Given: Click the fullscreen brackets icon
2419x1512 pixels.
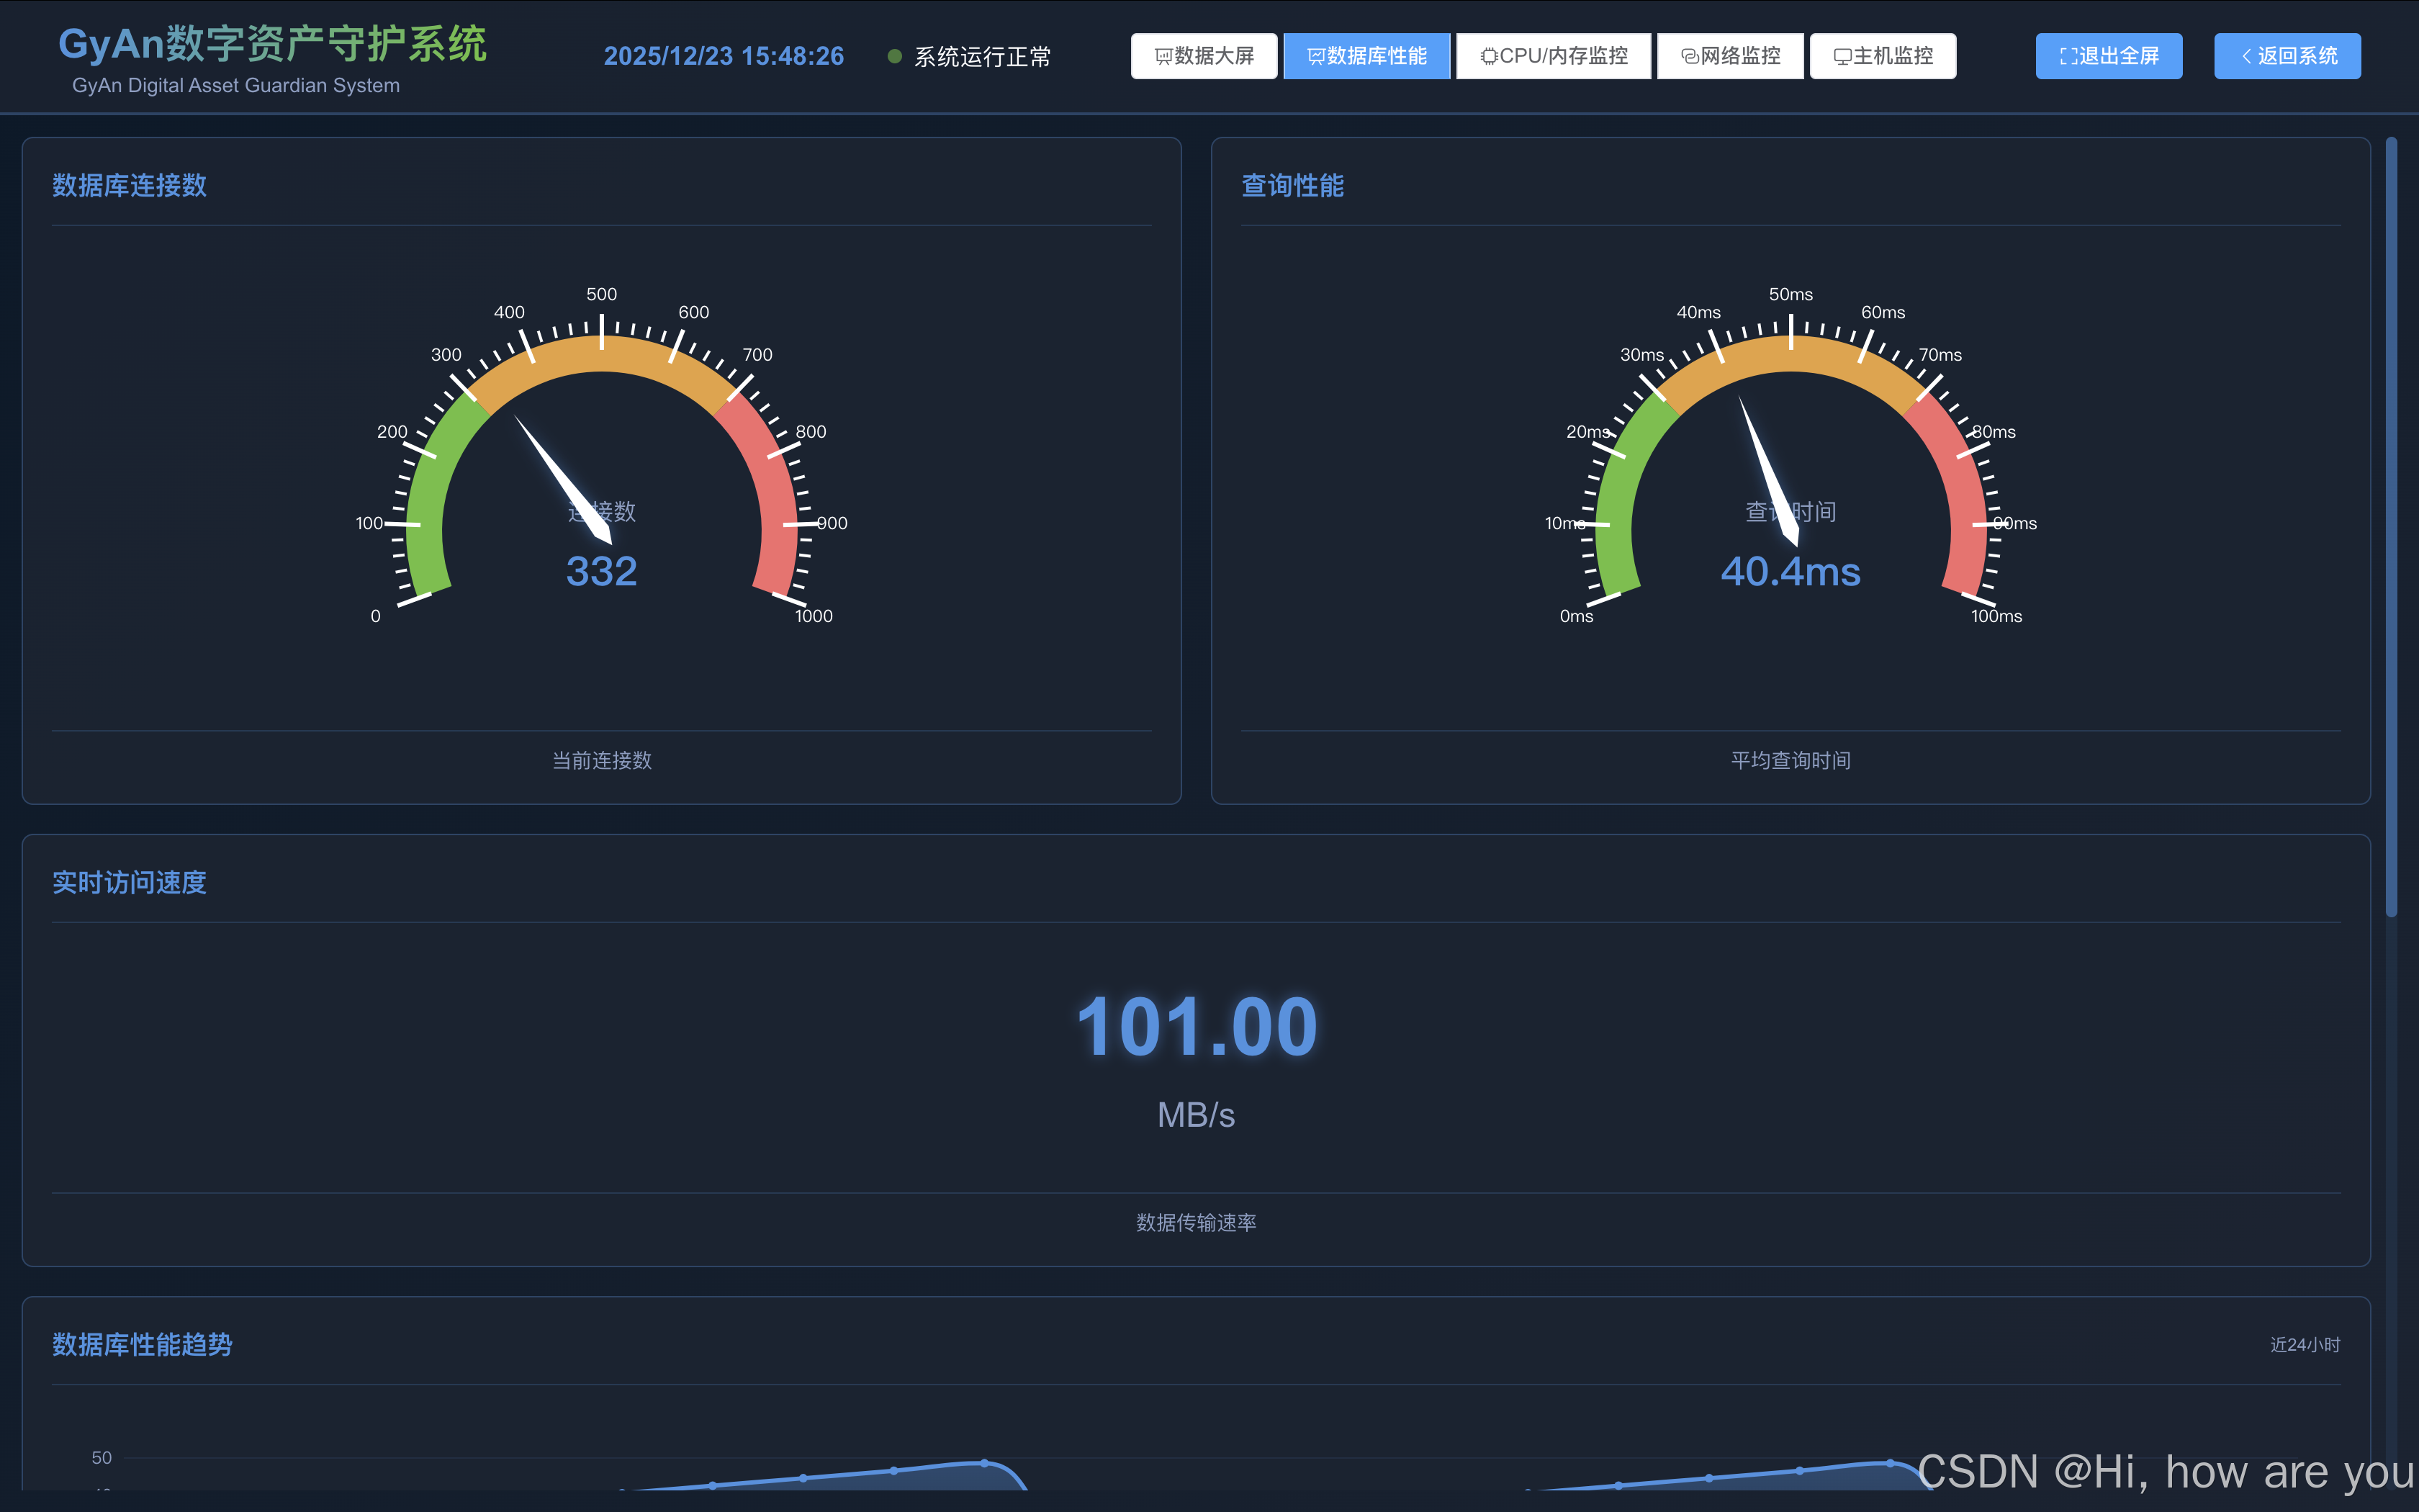Looking at the screenshot, I should point(2068,56).
